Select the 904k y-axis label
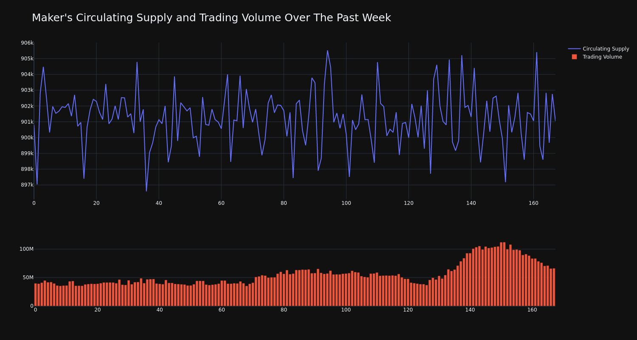 coord(27,74)
